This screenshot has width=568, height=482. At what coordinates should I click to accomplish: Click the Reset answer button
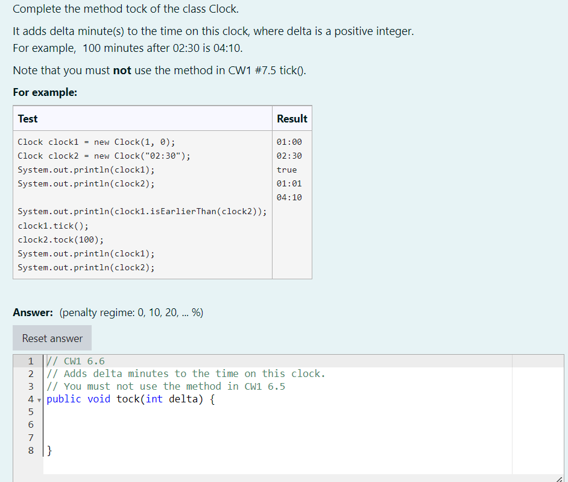pyautogui.click(x=52, y=338)
